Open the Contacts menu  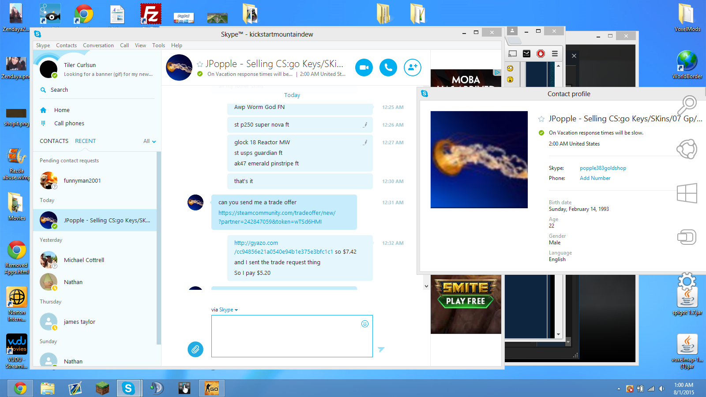[x=66, y=45]
